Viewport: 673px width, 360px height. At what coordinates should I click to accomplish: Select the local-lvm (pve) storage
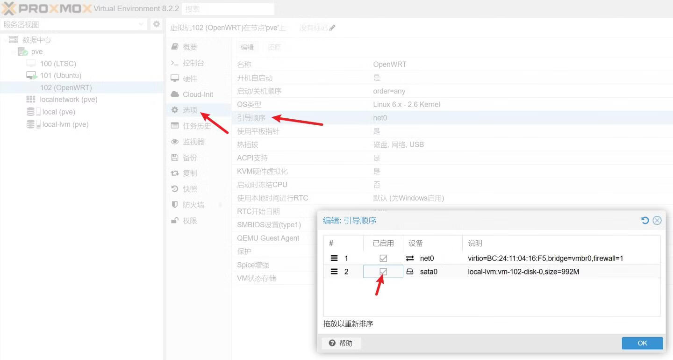(x=65, y=124)
